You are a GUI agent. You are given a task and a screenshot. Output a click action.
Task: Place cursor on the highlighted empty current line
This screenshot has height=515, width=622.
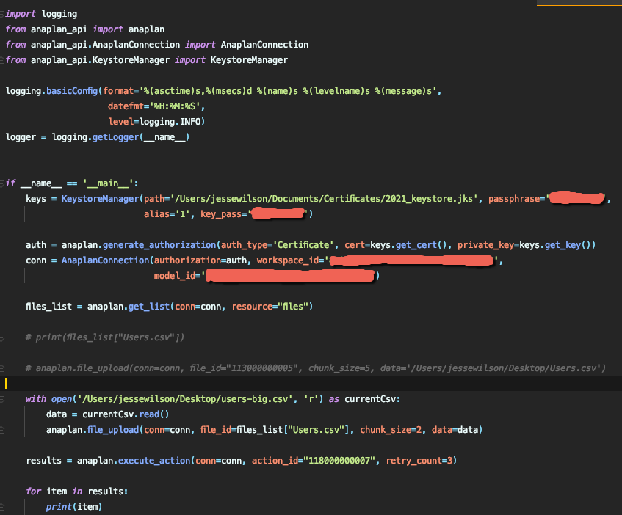click(311, 384)
